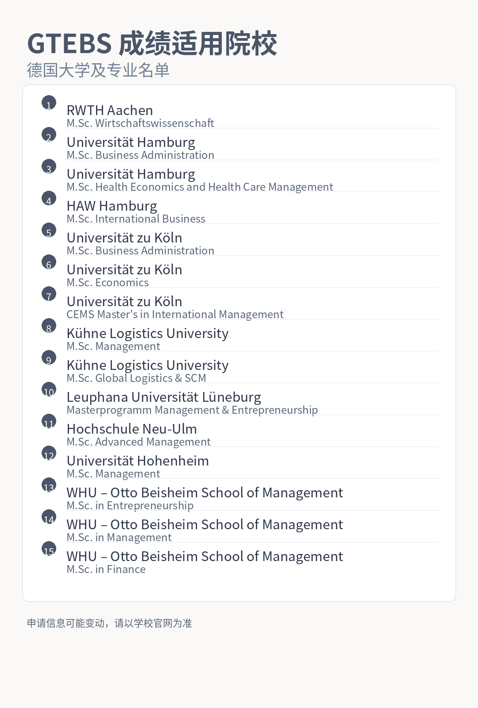478x708 pixels.
Task: Select the number 4 badge next to HAW Hamburg
Action: coord(49,198)
